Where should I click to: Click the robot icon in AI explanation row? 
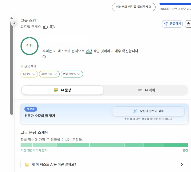point(27,164)
